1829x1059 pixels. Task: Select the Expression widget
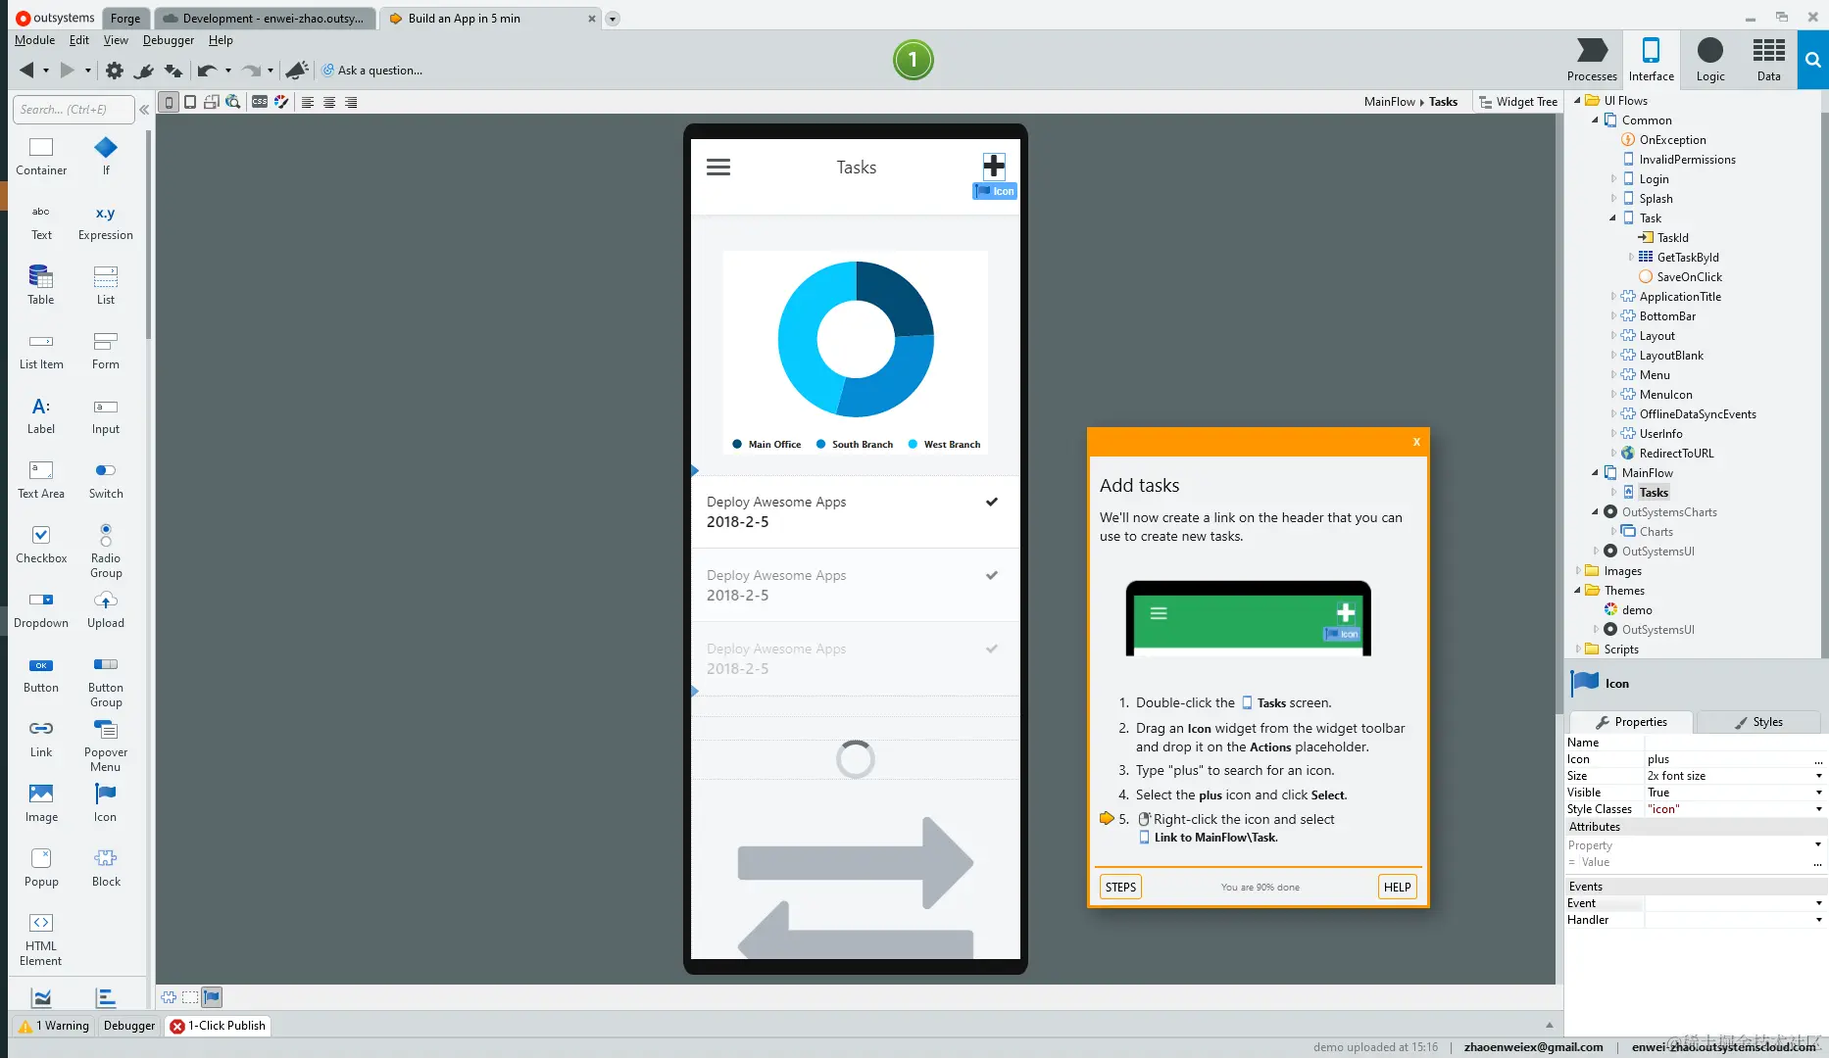[106, 221]
